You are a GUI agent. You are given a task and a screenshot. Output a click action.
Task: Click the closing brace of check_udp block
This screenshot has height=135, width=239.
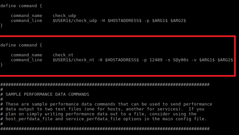(x=2, y=26)
